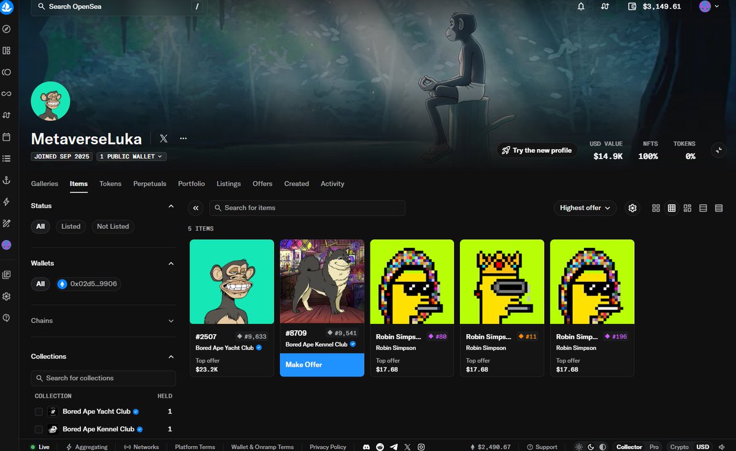Open the Highest offer sort dropdown
This screenshot has width=736, height=451.
pyautogui.click(x=585, y=208)
